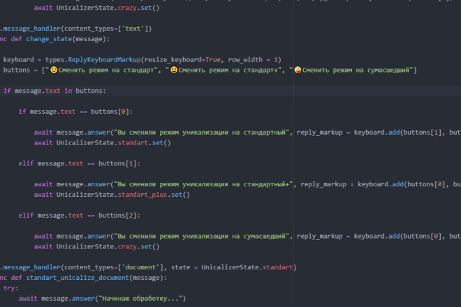Click UnicalizerState.standart.set() call
This screenshot has height=307, width=461.
(x=113, y=143)
